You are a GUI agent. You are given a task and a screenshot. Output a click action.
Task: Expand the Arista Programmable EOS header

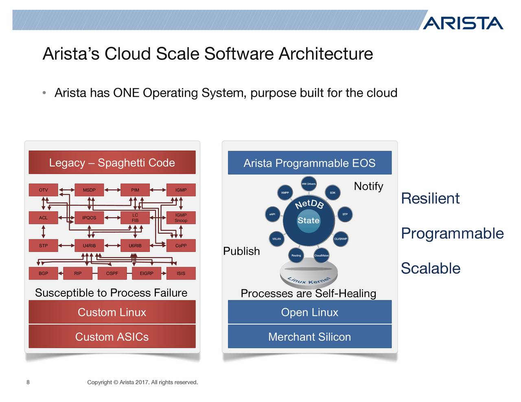pos(309,163)
